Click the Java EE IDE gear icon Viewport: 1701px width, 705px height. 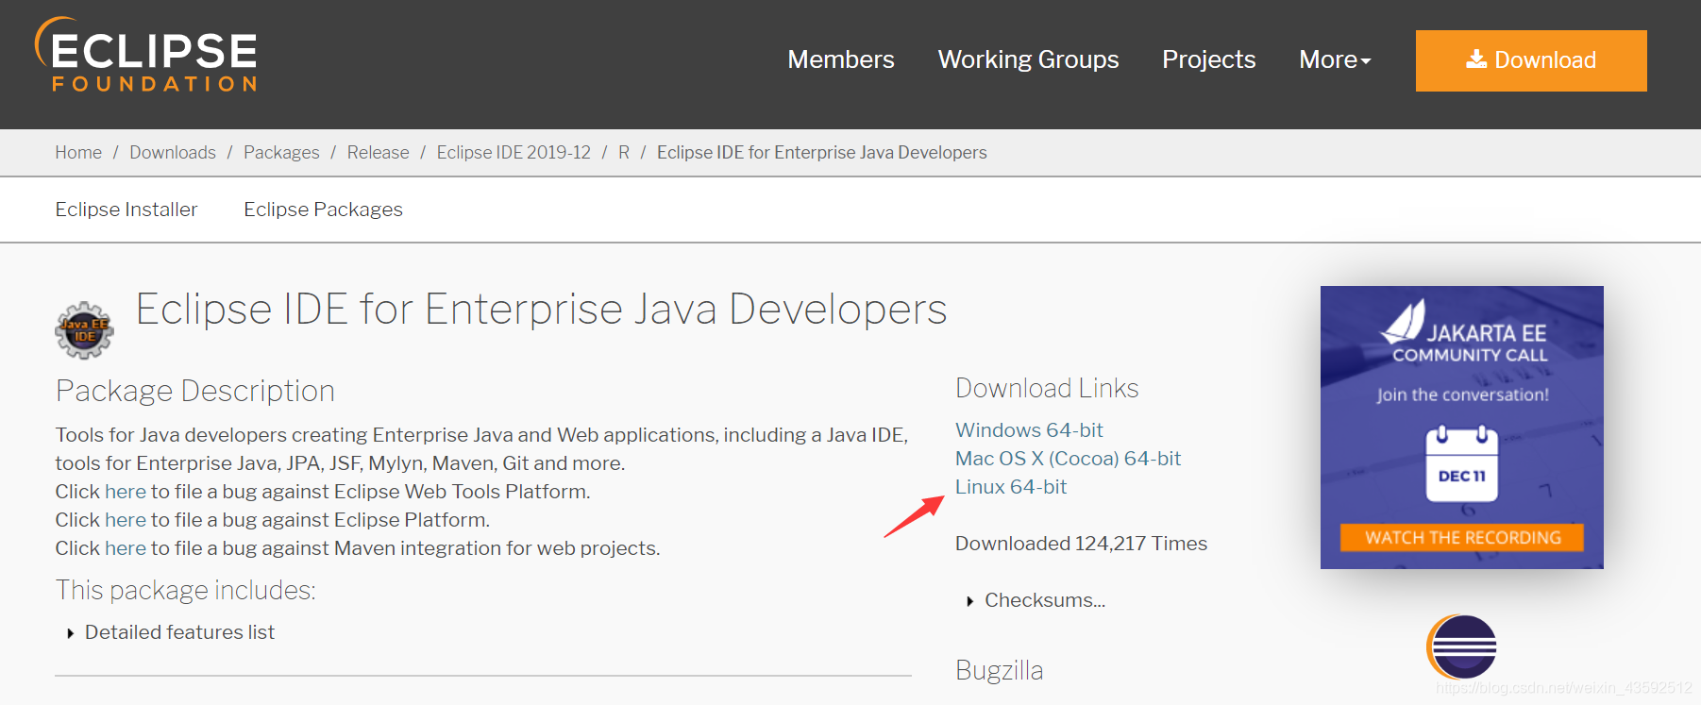coord(84,330)
